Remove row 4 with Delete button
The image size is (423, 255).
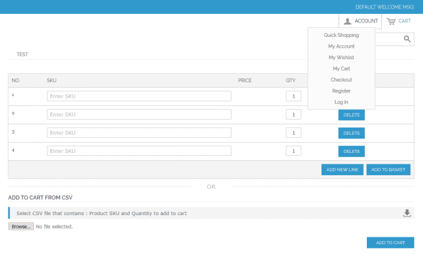pos(351,151)
